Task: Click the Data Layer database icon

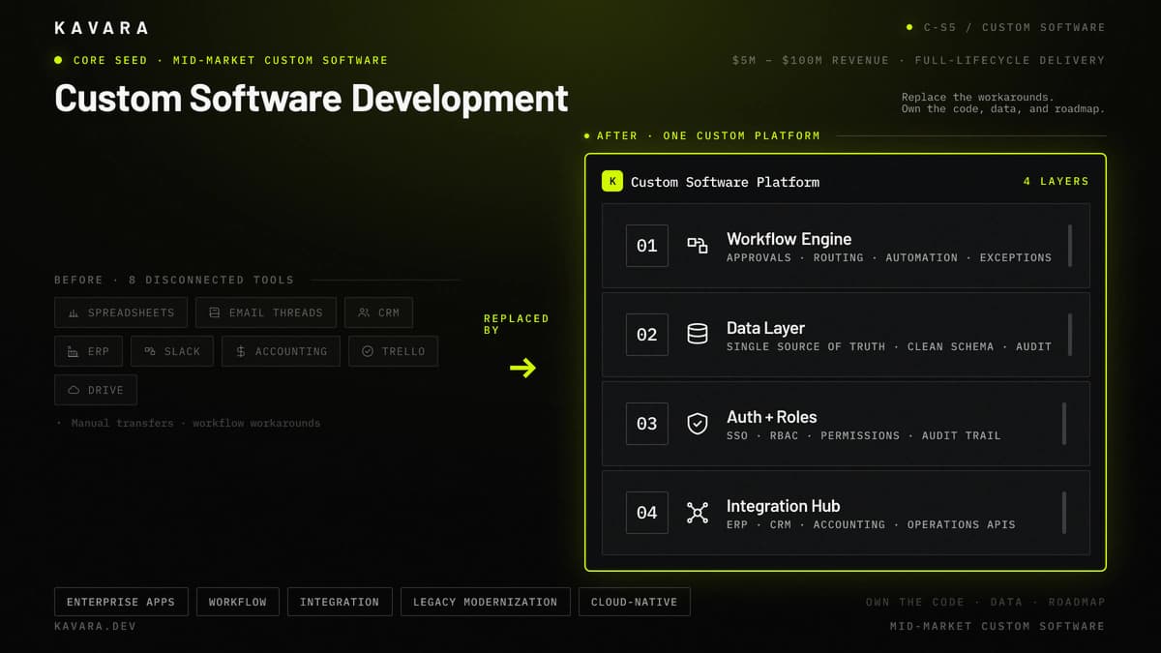Action: [x=698, y=335]
